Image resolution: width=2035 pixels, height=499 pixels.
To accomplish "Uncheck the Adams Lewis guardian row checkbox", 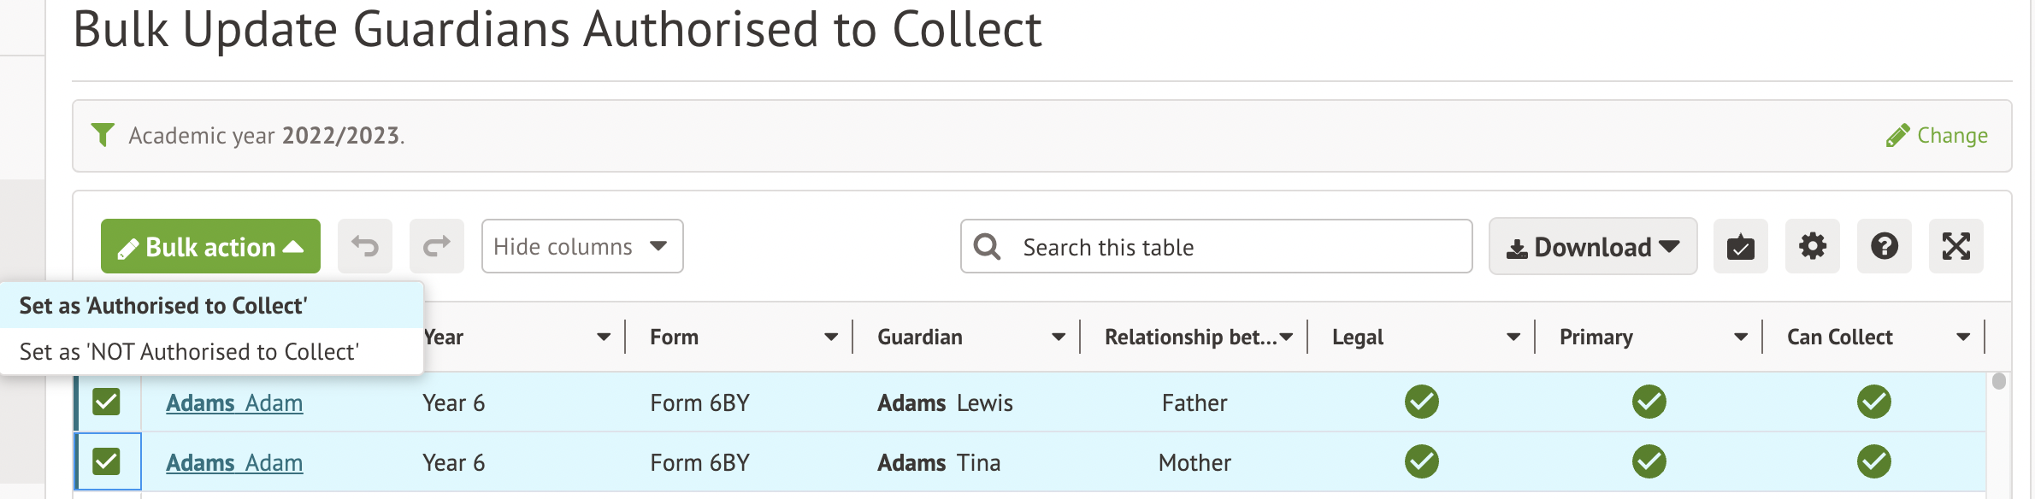I will [x=107, y=402].
